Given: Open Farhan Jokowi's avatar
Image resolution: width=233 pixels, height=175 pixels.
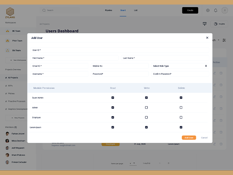Looking at the screenshot, I should tap(7, 134).
